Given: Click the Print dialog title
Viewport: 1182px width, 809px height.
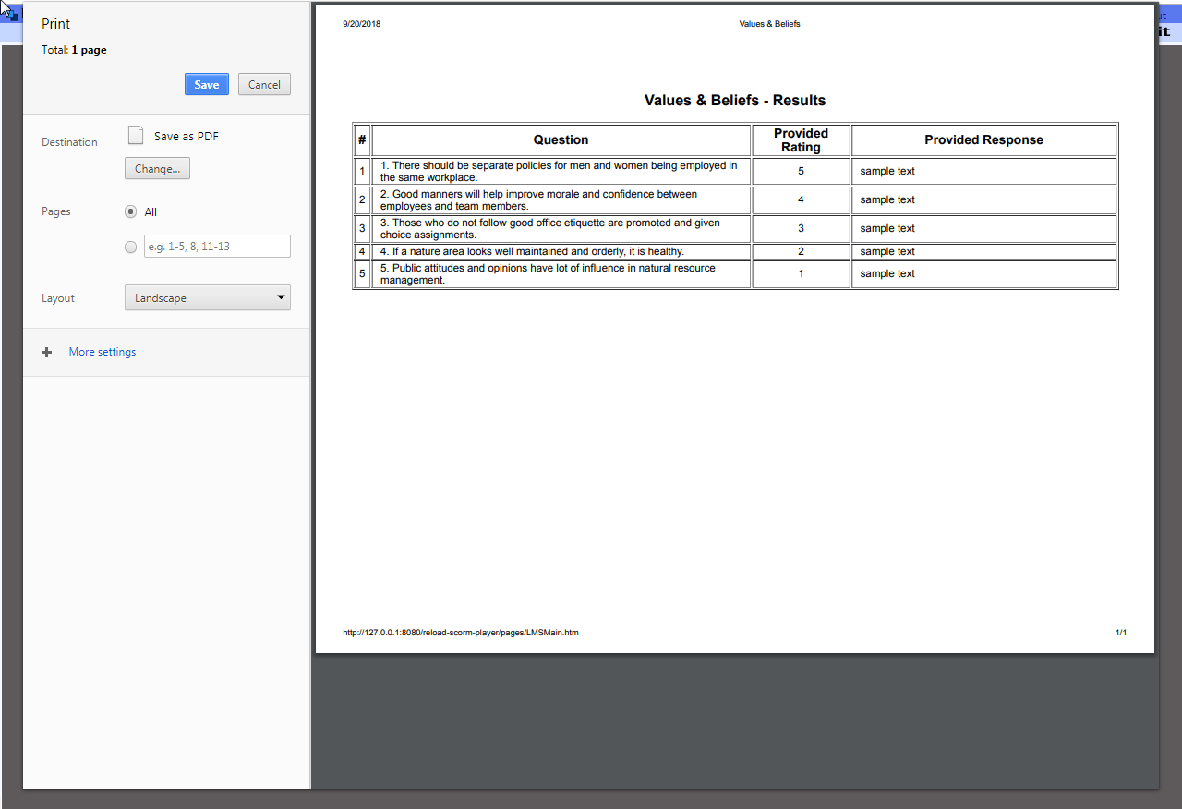Looking at the screenshot, I should [55, 24].
